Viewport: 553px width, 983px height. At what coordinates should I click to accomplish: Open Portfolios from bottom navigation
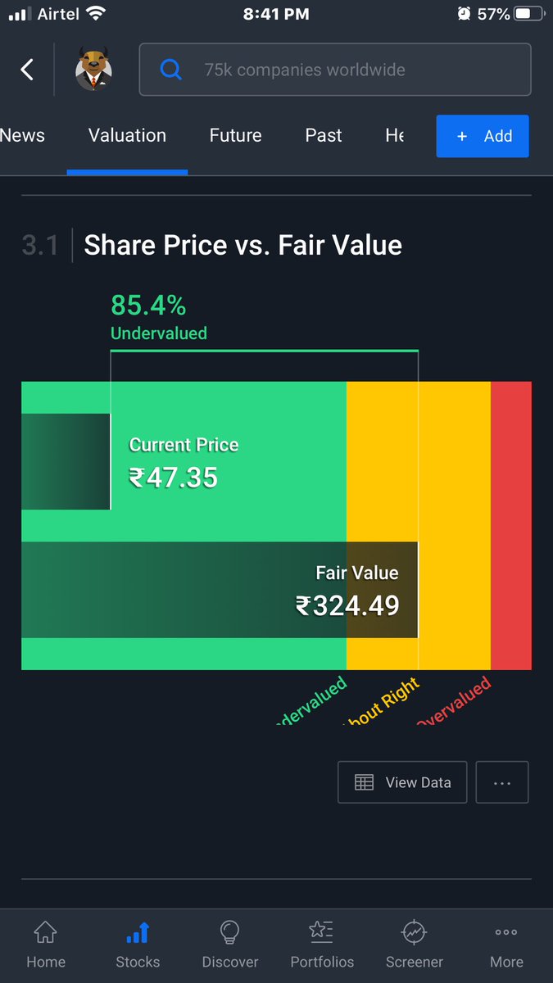click(x=322, y=944)
